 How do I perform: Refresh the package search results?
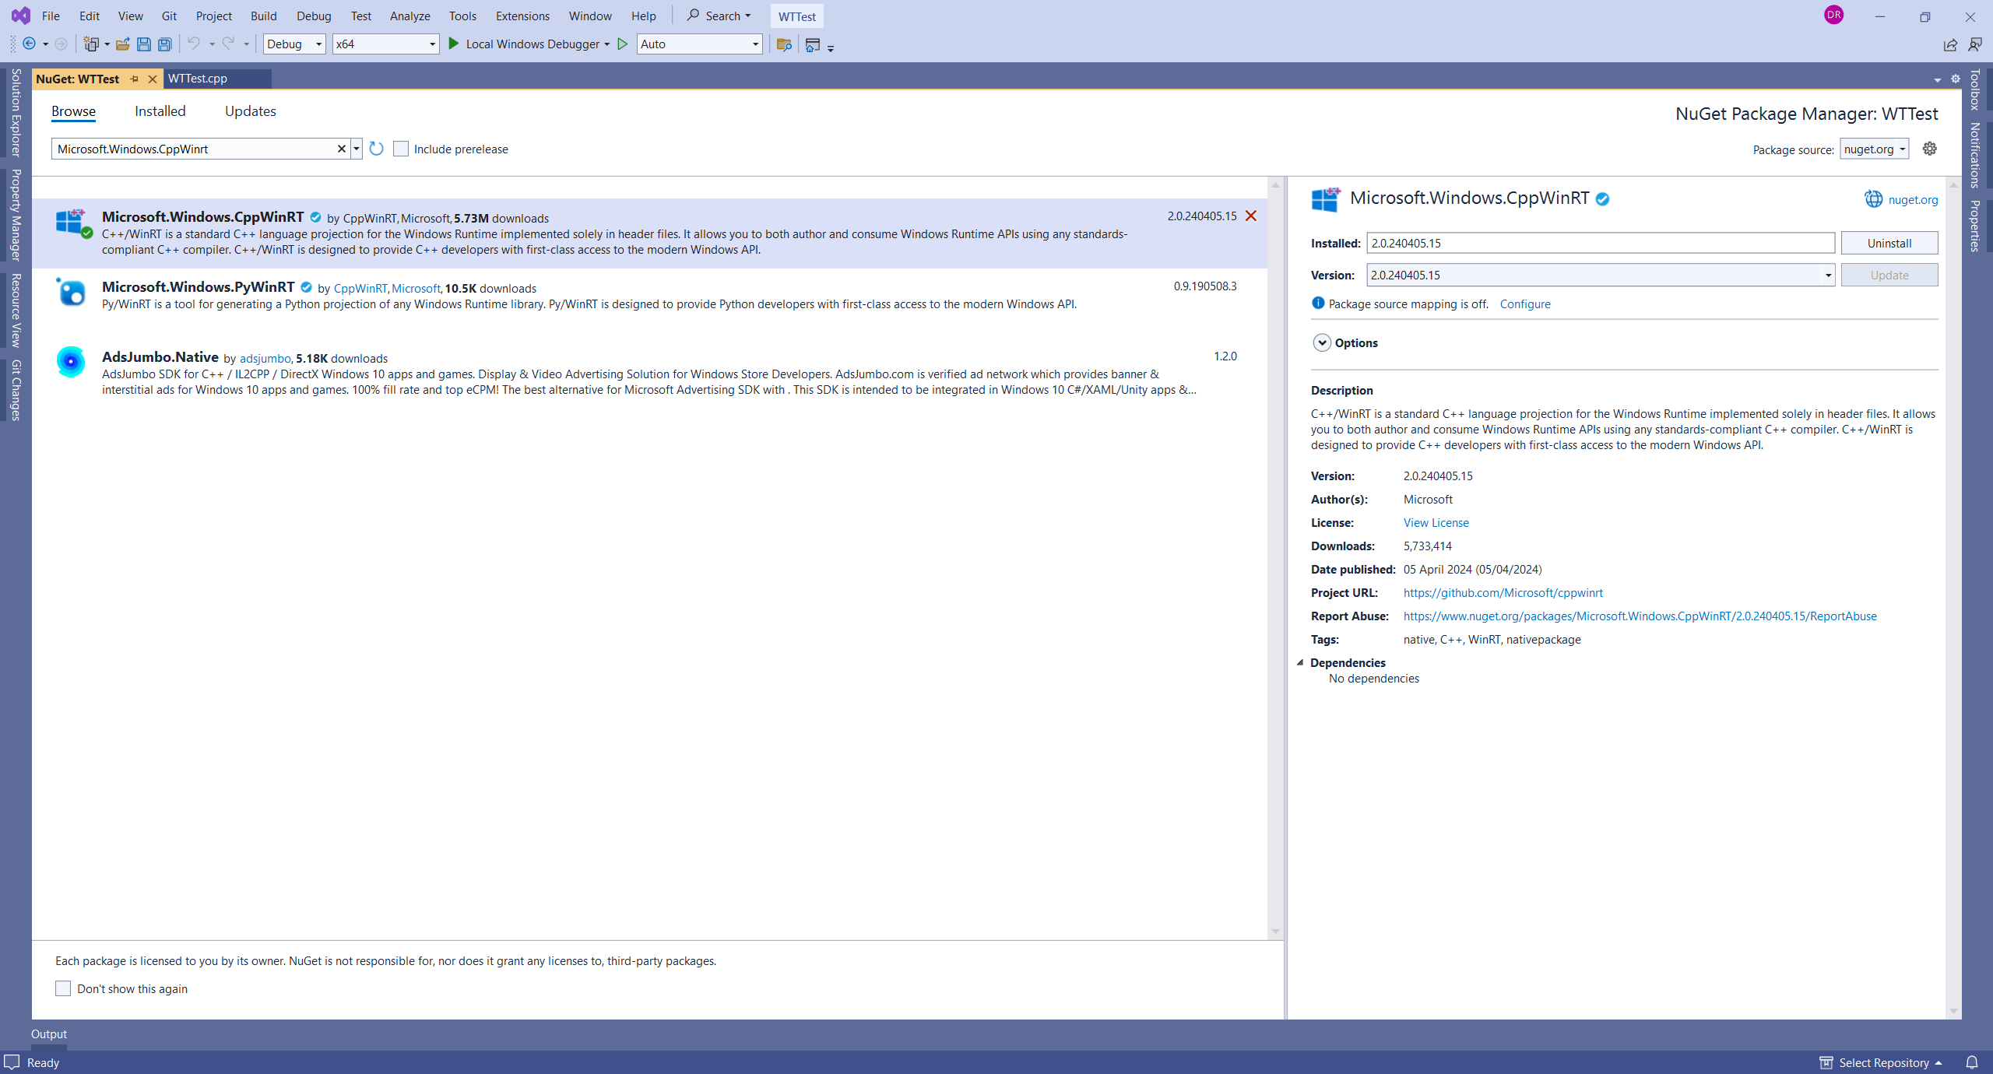pyautogui.click(x=377, y=149)
